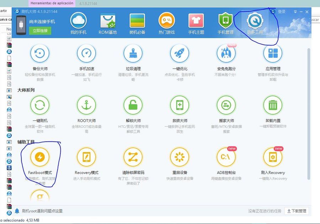The image size is (320, 224).
Task: Click the 大师系列 section heading
Action: pos(26,90)
